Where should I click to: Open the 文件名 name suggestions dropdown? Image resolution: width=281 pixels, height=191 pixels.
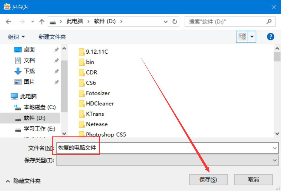coord(274,148)
